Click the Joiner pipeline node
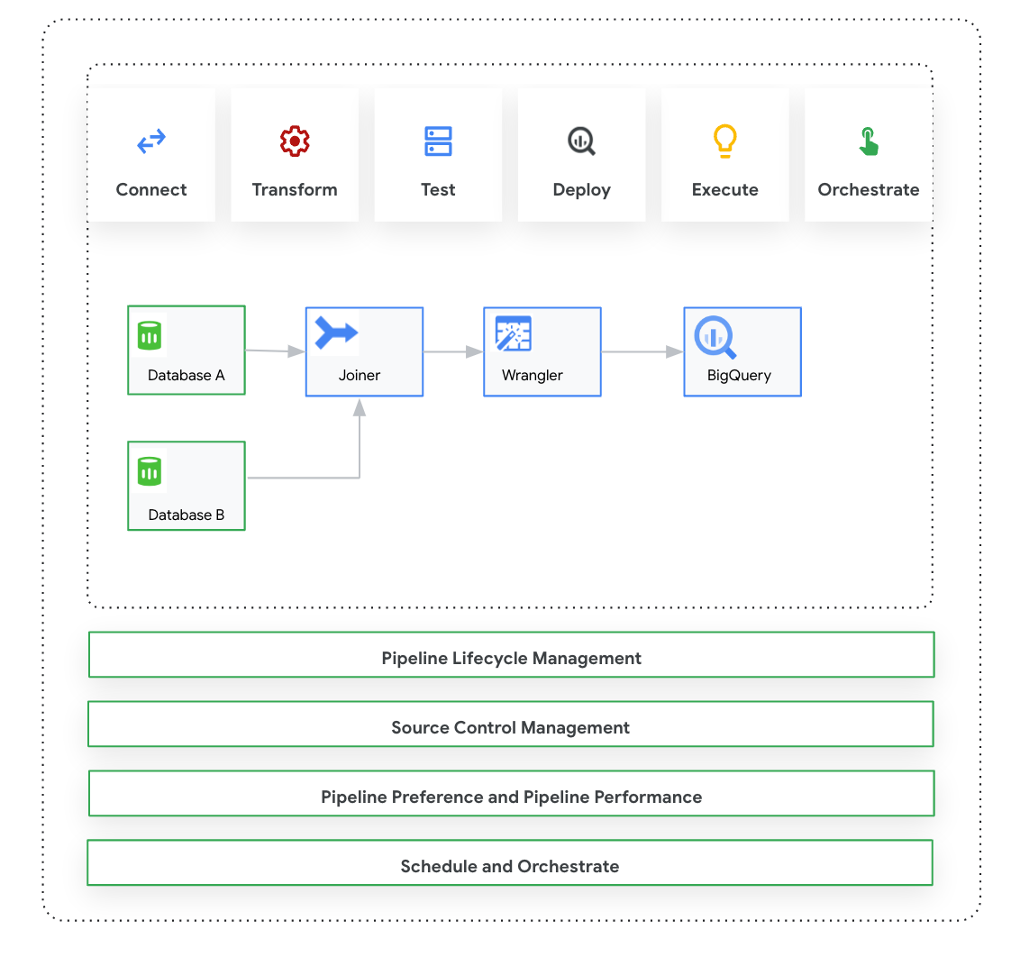 [x=364, y=351]
